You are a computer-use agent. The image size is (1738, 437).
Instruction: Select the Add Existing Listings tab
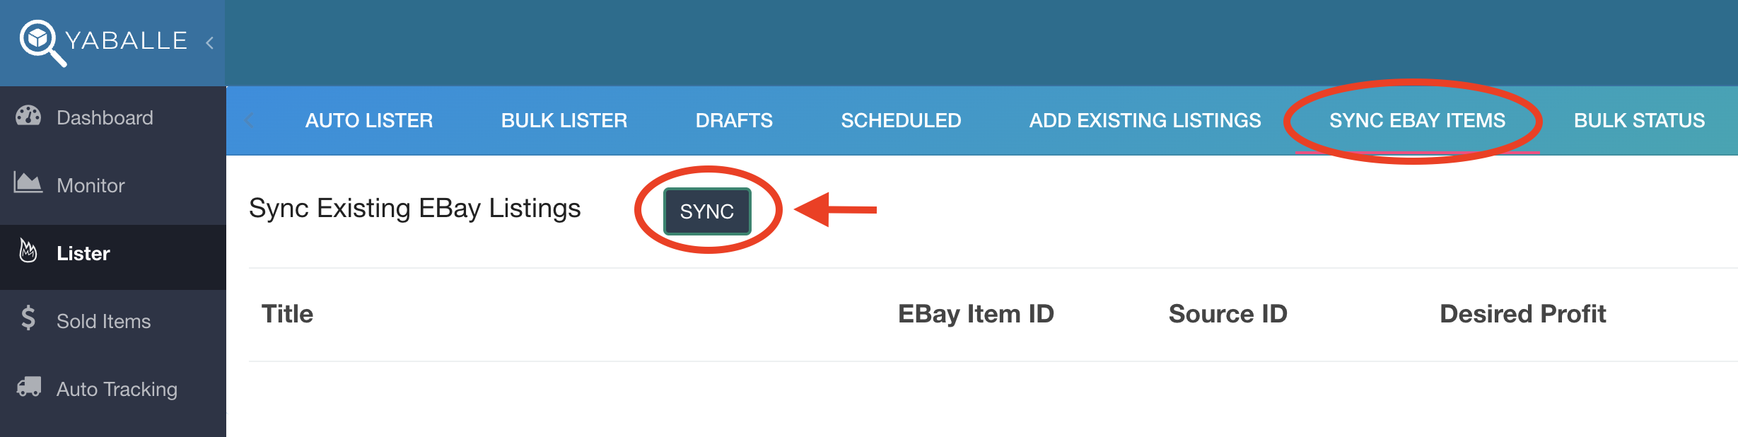(1145, 121)
